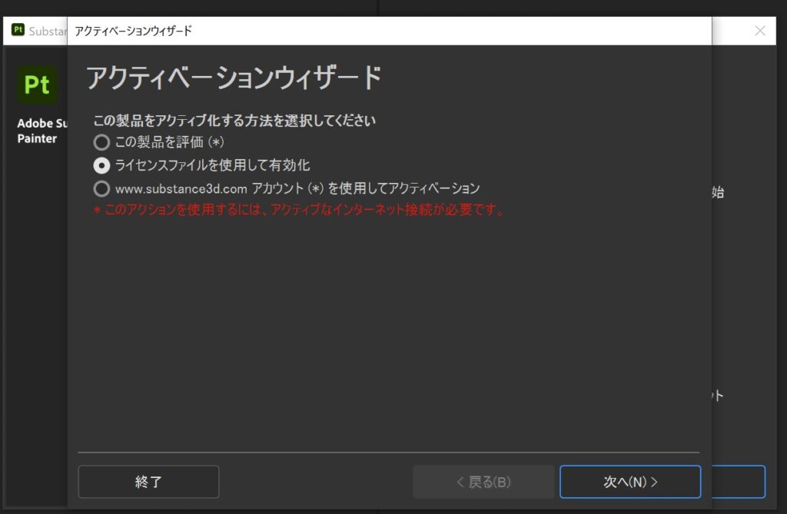
Task: Click the この製品をアクティブ化する方法を選択してください prompt
Action: coord(234,121)
